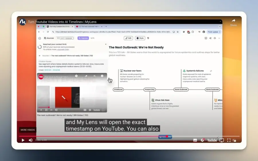Click the dmtest.tech URL address bar
This screenshot has height=161, width=258.
(113, 32)
